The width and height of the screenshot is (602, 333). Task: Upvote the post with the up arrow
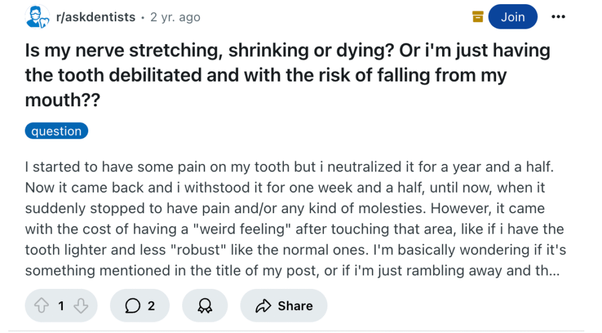point(42,306)
